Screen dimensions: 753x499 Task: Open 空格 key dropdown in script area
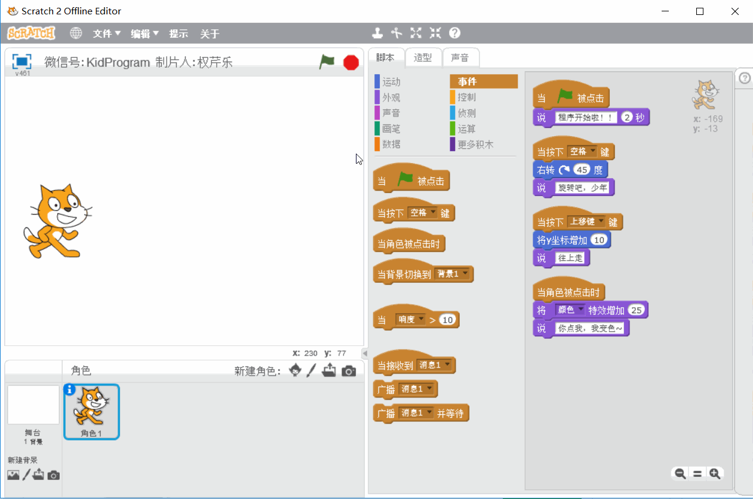(x=583, y=152)
